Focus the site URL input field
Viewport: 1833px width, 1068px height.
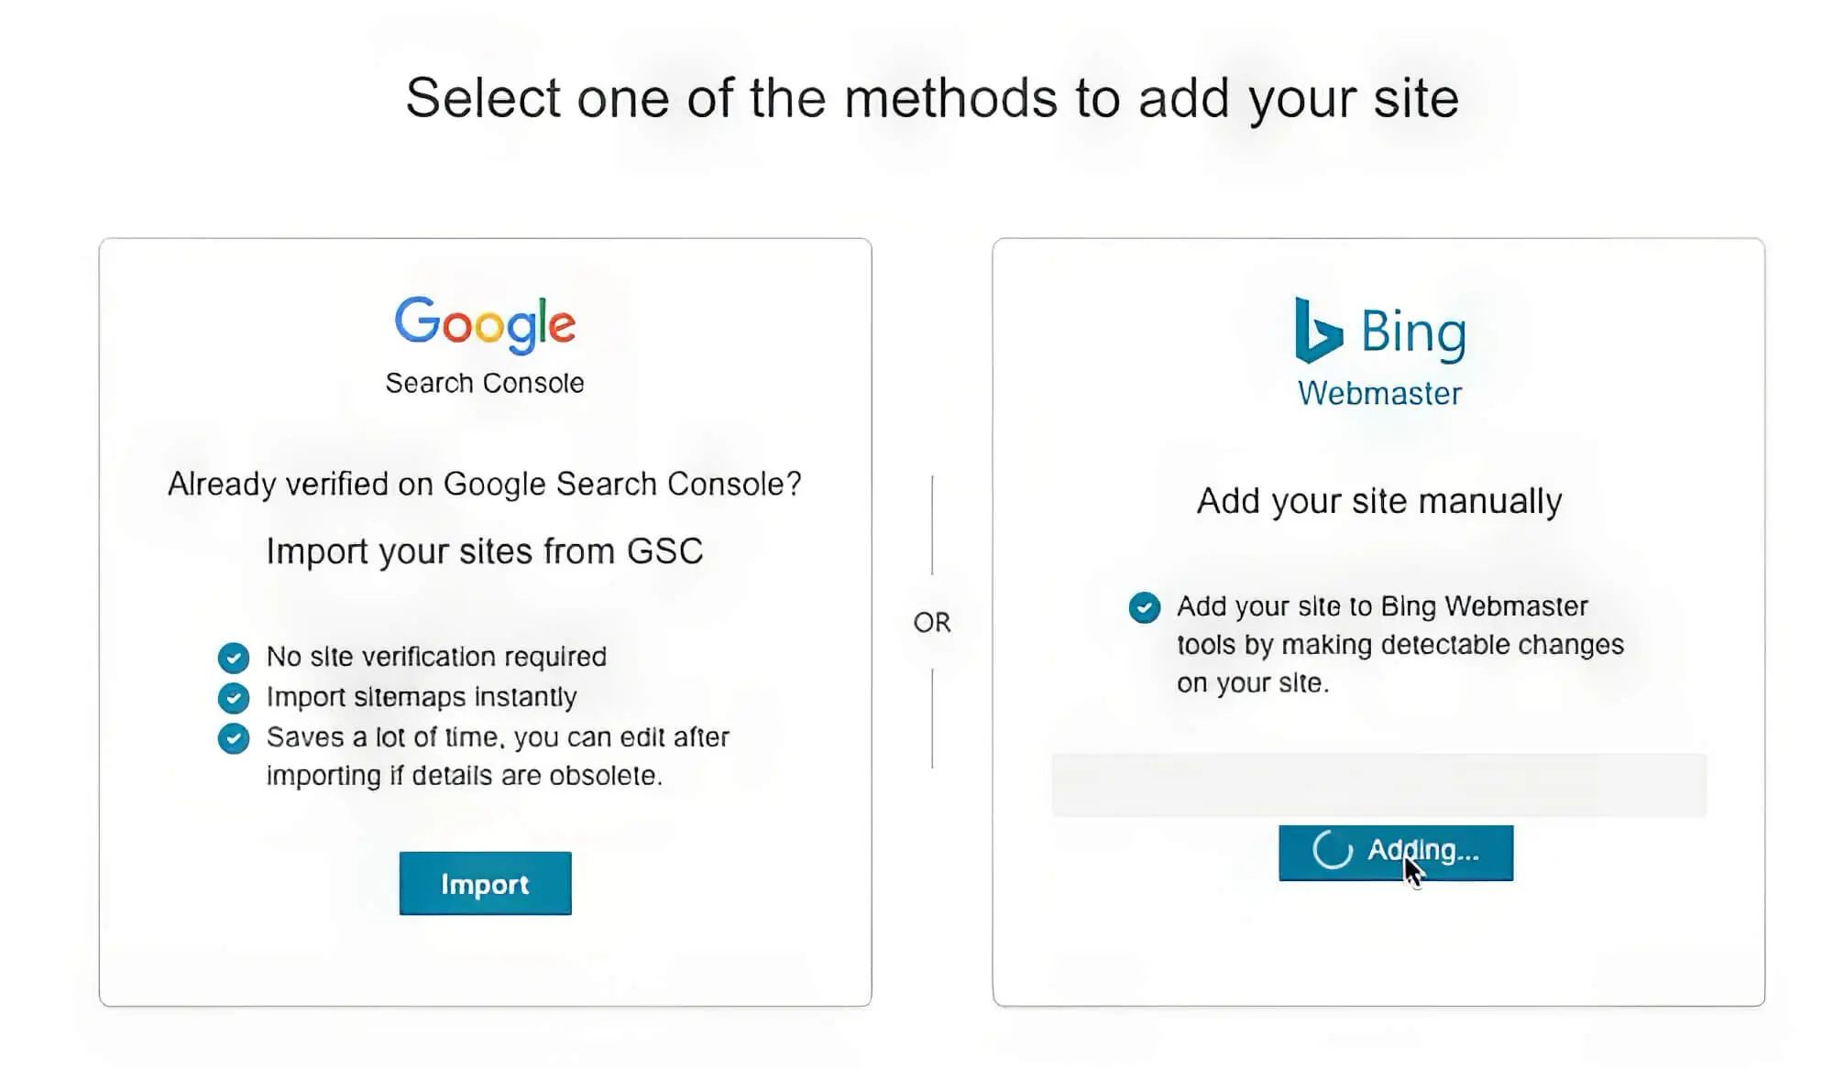pyautogui.click(x=1378, y=785)
